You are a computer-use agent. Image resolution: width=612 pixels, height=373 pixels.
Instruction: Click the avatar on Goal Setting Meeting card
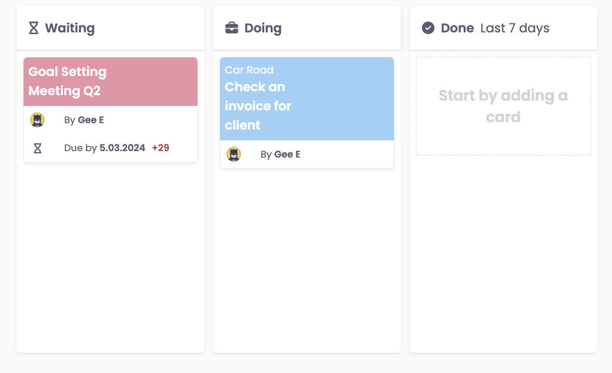[37, 120]
